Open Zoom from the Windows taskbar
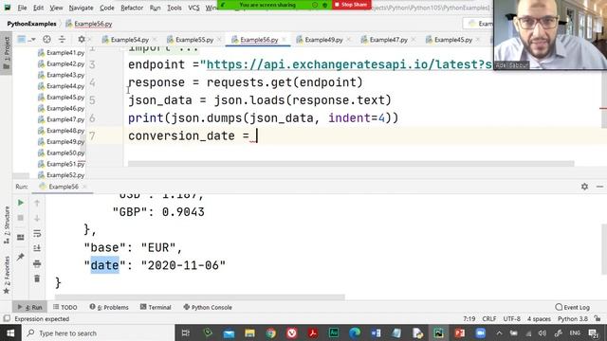The width and height of the screenshot is (607, 341). click(x=481, y=332)
